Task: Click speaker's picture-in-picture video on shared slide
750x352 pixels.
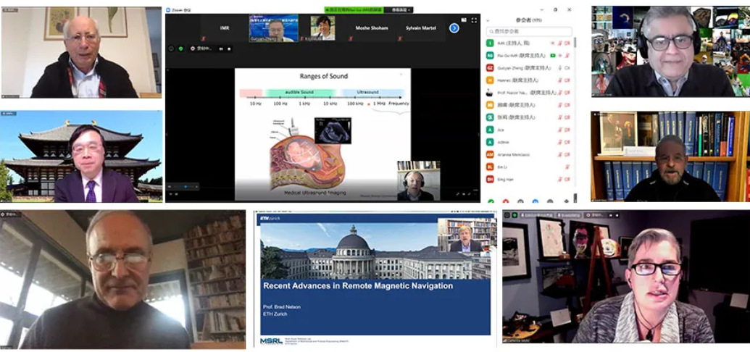Action: point(419,181)
